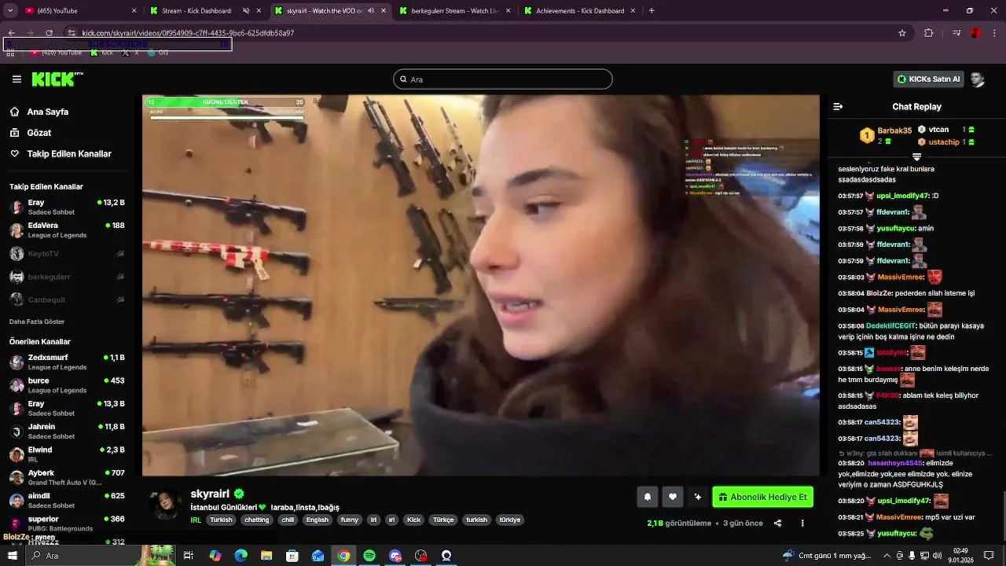Switch to berkegulerr Stream tab
1006x566 pixels.
(454, 11)
